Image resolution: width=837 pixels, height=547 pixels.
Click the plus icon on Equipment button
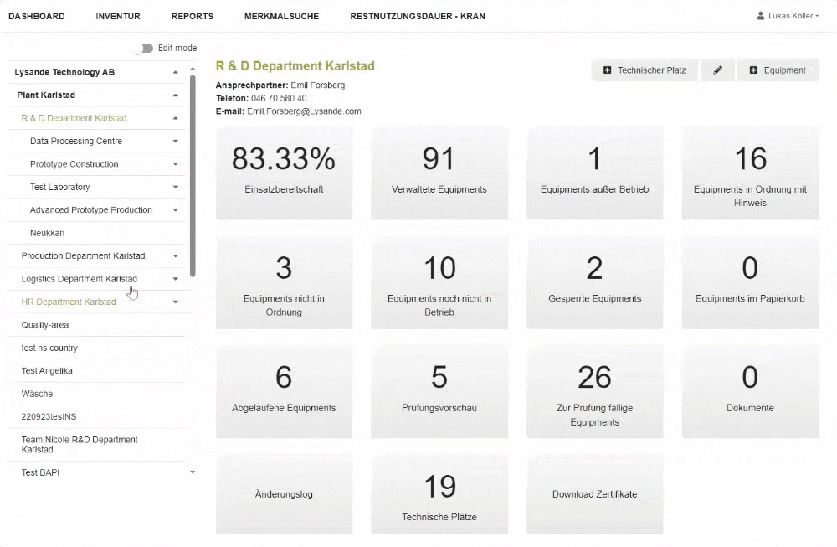(753, 70)
